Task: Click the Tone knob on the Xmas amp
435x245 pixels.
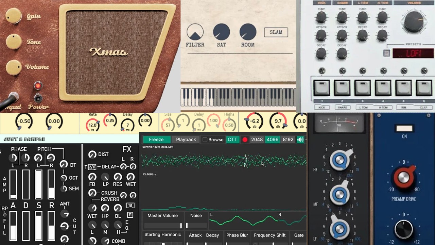Action: (14, 42)
